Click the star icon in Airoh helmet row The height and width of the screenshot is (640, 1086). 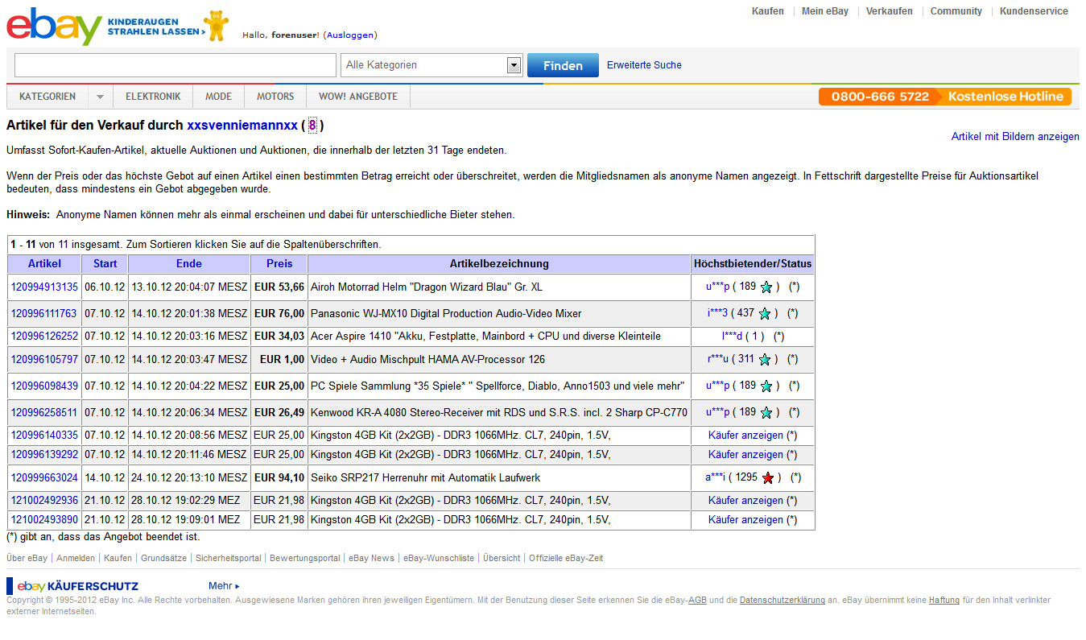[x=766, y=287]
